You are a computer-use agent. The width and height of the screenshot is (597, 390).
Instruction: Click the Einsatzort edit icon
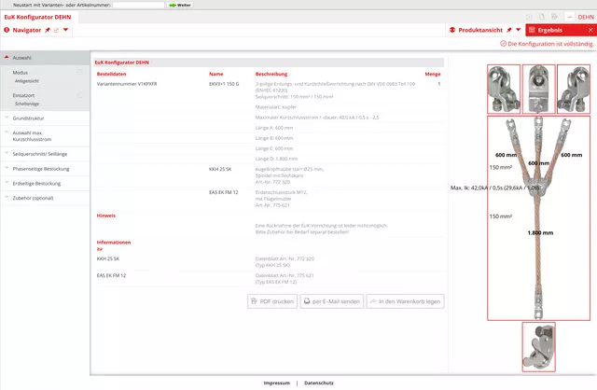pos(80,96)
